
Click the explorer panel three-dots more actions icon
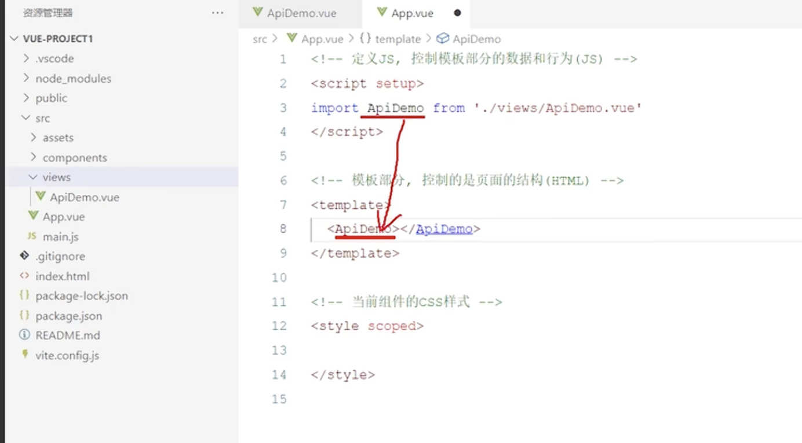pos(217,13)
